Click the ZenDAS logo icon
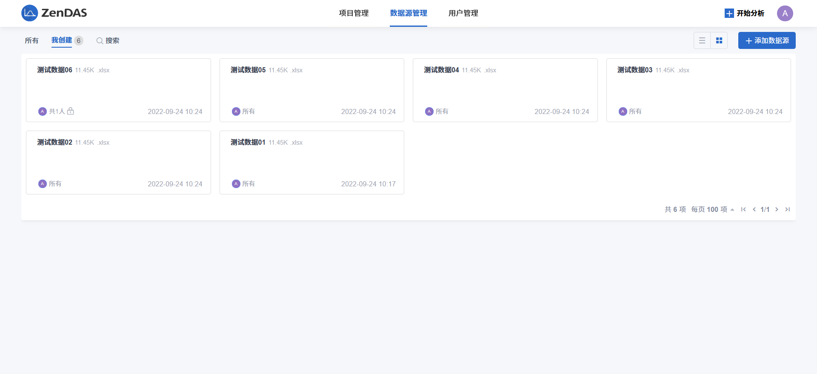The image size is (817, 374). (x=29, y=13)
